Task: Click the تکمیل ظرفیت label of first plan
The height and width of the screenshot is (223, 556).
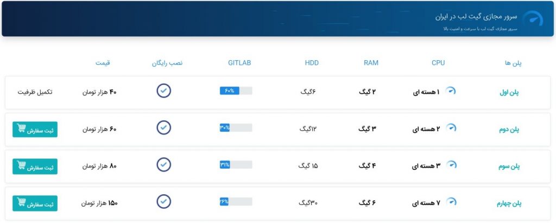Action: tap(35, 92)
